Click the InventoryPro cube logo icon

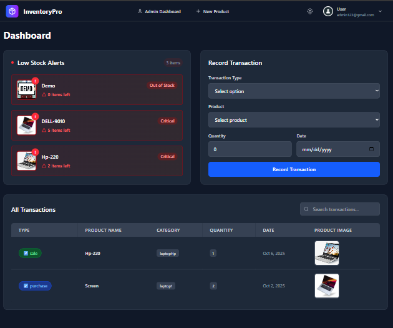click(x=12, y=11)
